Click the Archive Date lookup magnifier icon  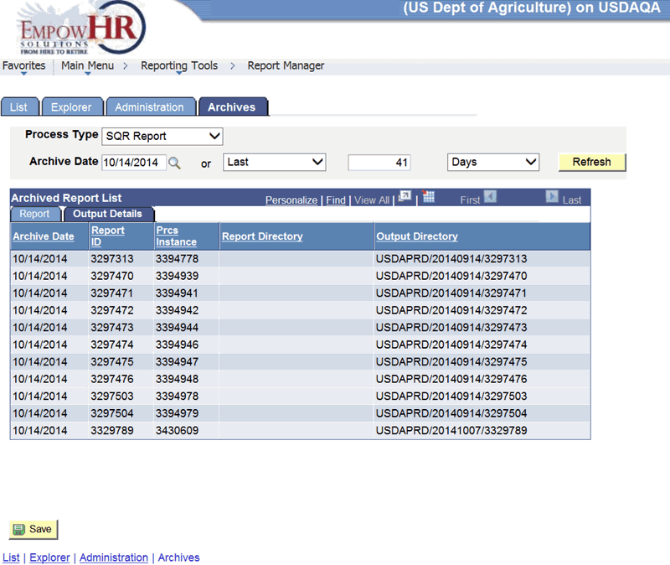pyautogui.click(x=174, y=163)
